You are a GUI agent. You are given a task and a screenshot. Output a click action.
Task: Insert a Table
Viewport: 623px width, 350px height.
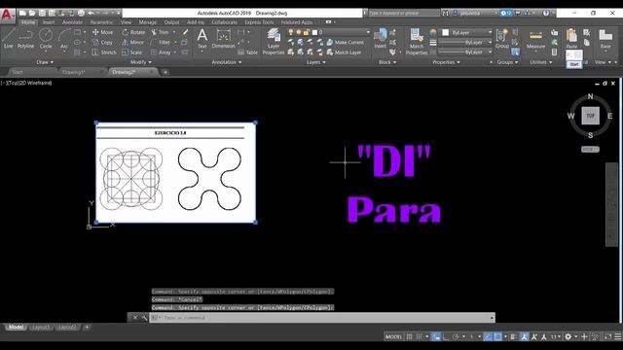[x=247, y=52]
